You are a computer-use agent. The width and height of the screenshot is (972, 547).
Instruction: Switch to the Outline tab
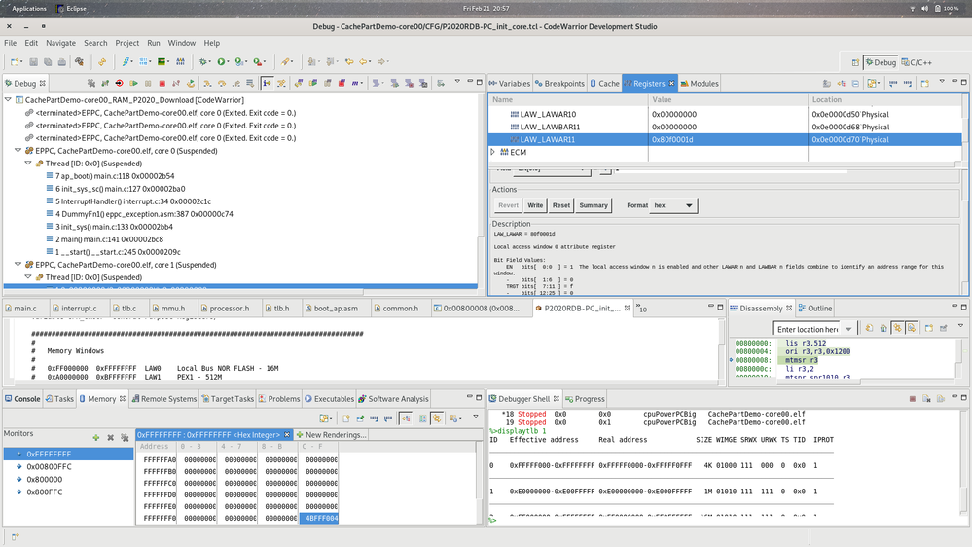tap(815, 309)
